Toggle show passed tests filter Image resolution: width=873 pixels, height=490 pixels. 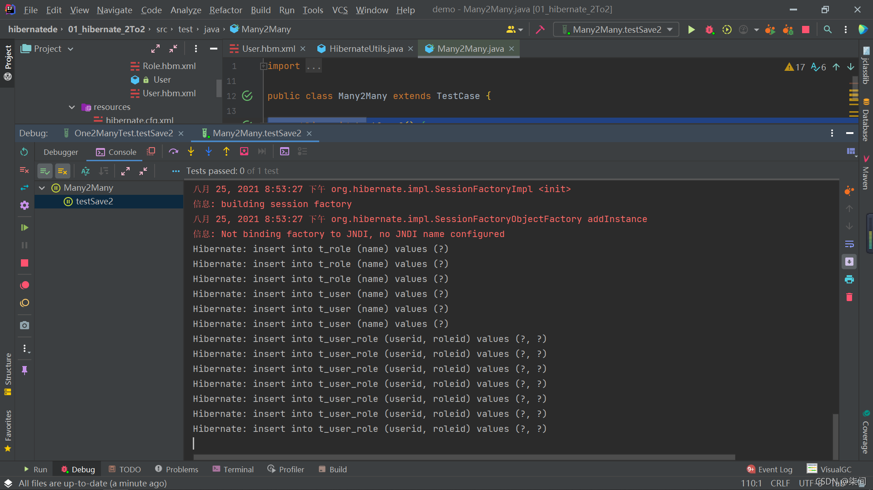45,171
